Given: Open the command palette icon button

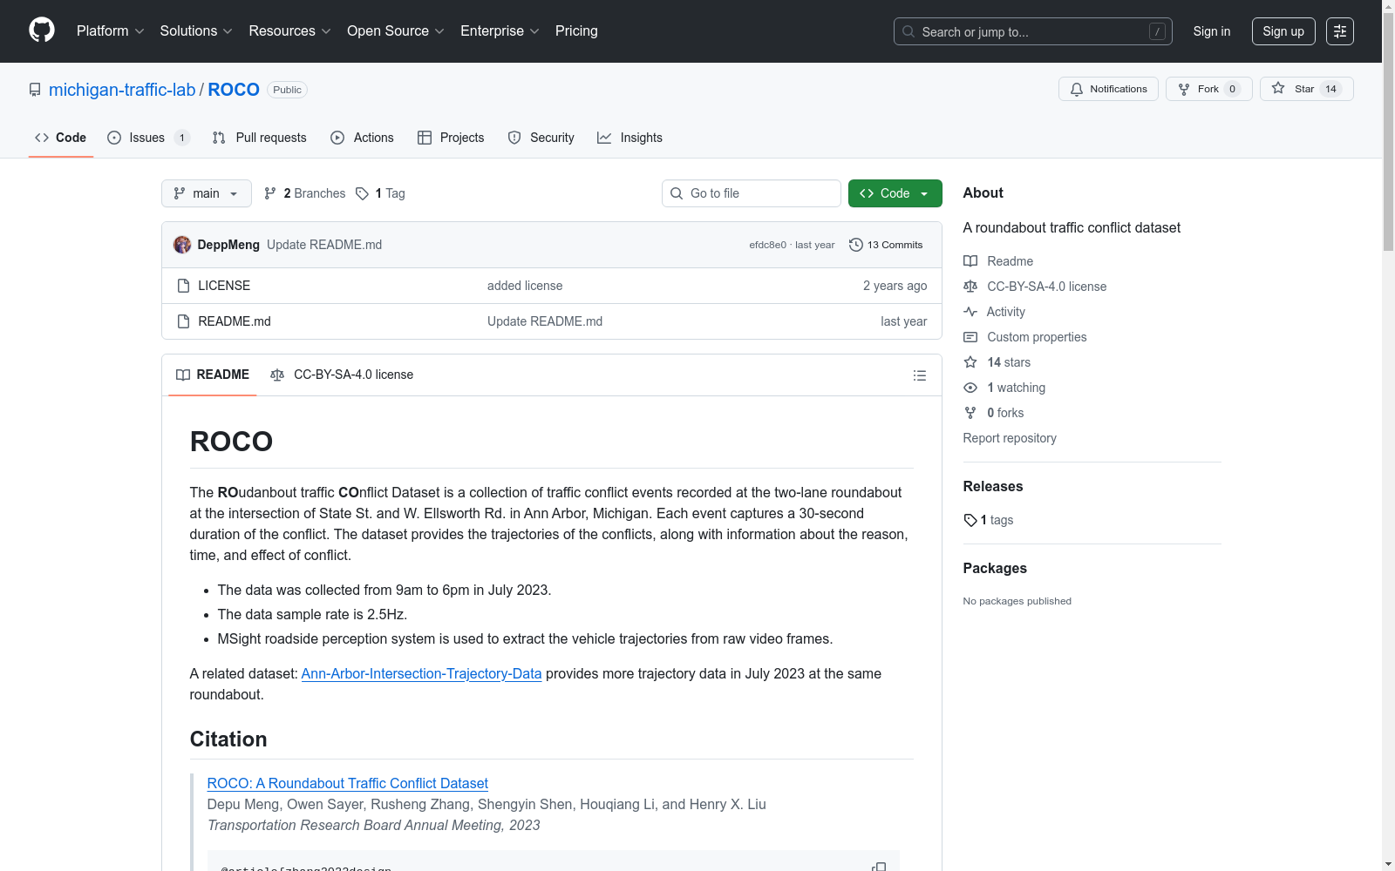Looking at the screenshot, I should 1340,31.
